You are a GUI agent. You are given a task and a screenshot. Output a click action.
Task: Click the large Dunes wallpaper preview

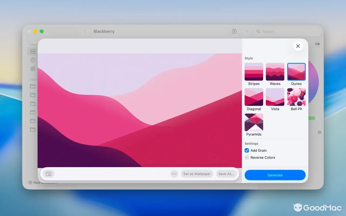pos(140,110)
